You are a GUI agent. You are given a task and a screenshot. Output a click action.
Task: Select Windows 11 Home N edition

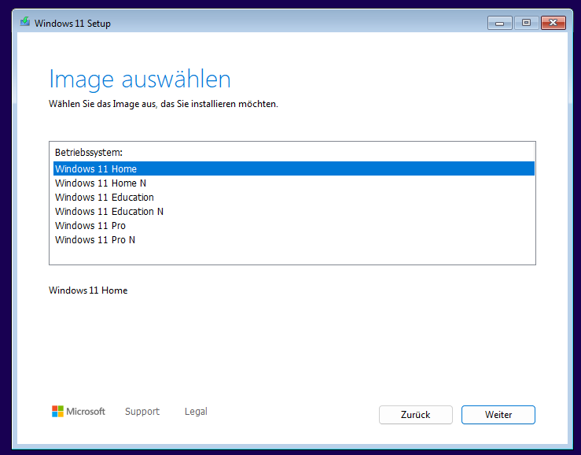coord(294,183)
